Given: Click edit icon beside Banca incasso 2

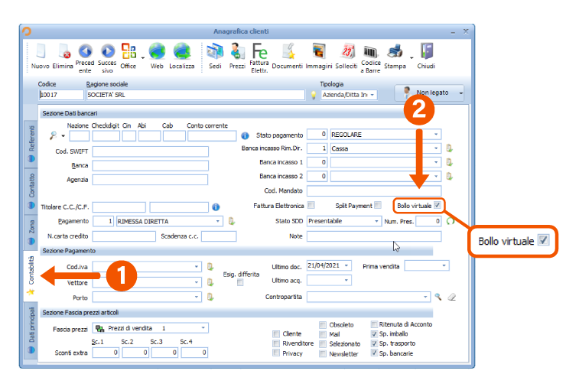Looking at the screenshot, I should coord(450,177).
